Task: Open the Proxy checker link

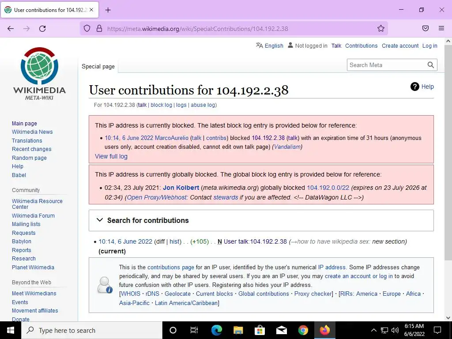Action: pyautogui.click(x=313, y=294)
